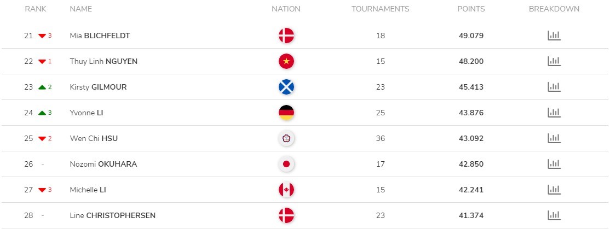Open breakdown chart for Mia Blichfeldt
The image size is (610, 229).
tap(554, 36)
